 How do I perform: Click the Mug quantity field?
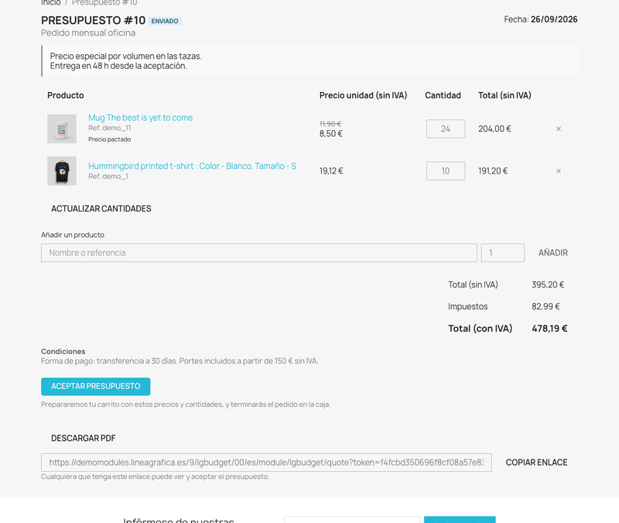coord(446,129)
